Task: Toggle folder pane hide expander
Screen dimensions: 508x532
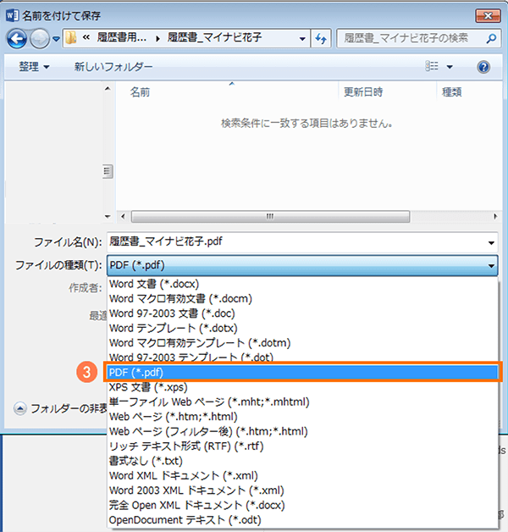Action: tap(21, 408)
